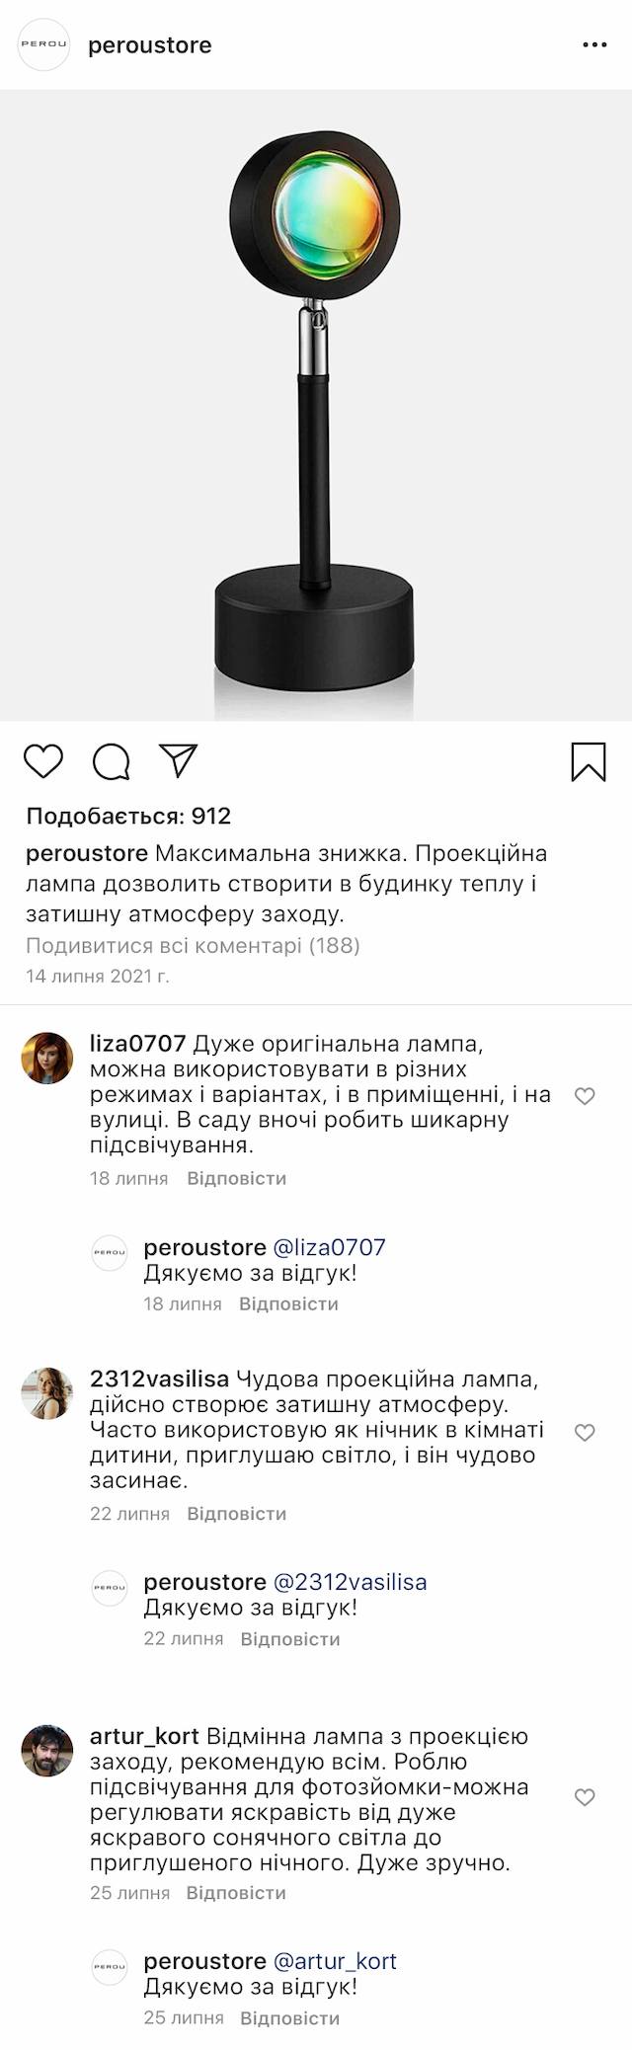Reply to artur_kort's comment
This screenshot has height=2050, width=632.
pos(236,1893)
